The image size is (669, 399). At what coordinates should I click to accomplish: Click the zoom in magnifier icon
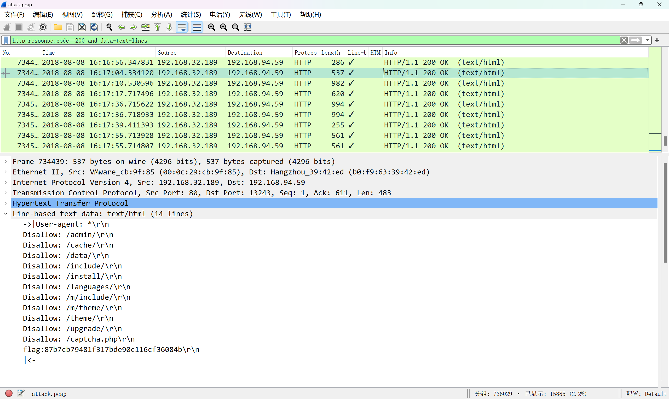(211, 27)
